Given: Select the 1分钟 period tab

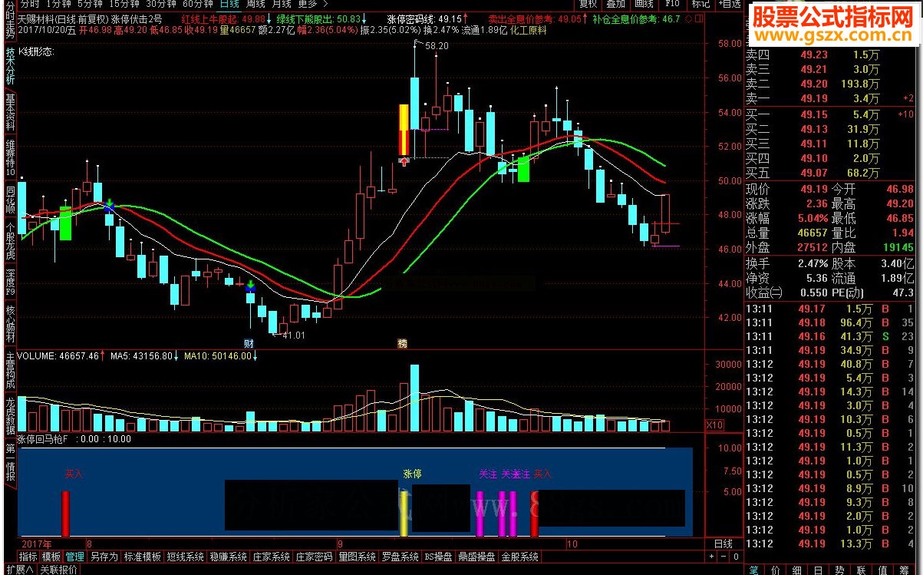Looking at the screenshot, I should (58, 4).
